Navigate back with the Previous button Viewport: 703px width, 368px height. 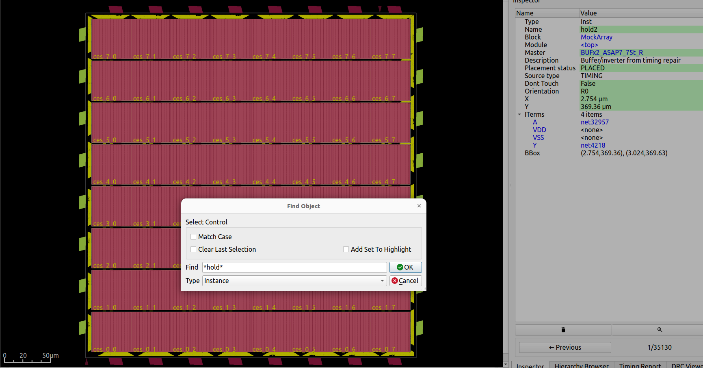[565, 347]
